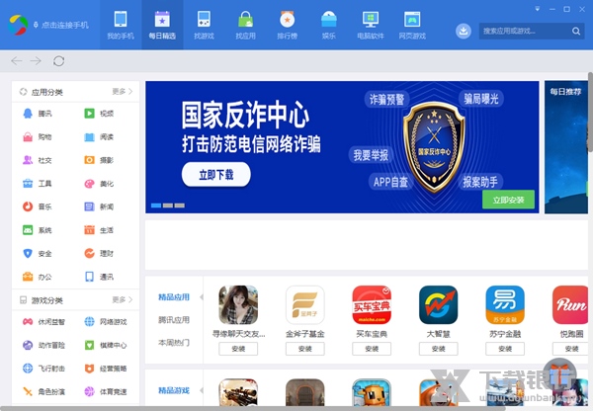
Task: Open the 音乐 music category icon
Action: (28, 206)
